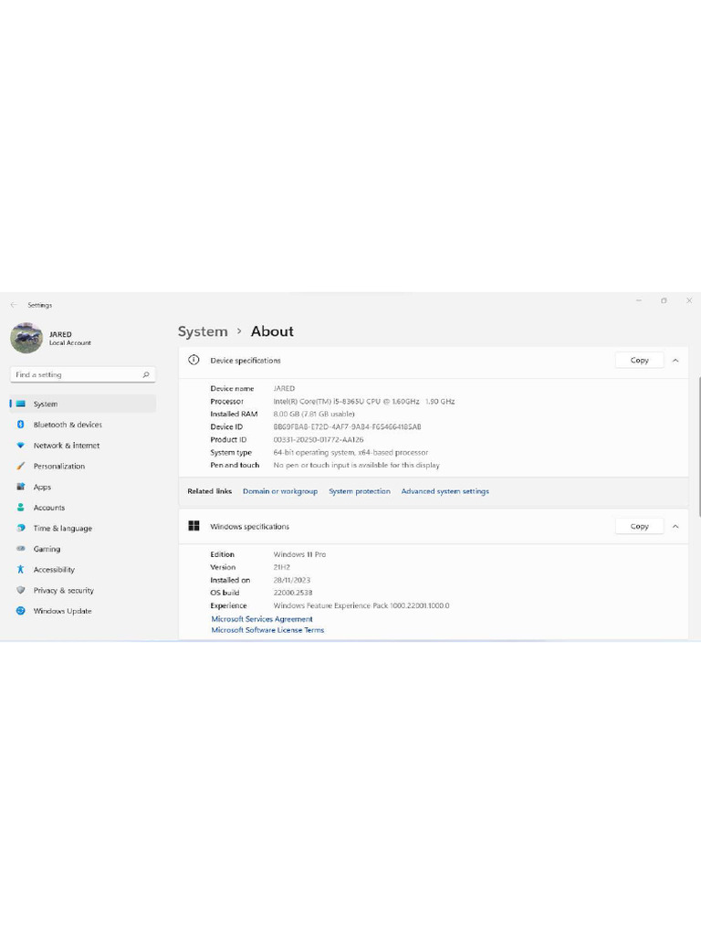Click the Time & language globe icon
This screenshot has width=701, height=935.
(20, 528)
